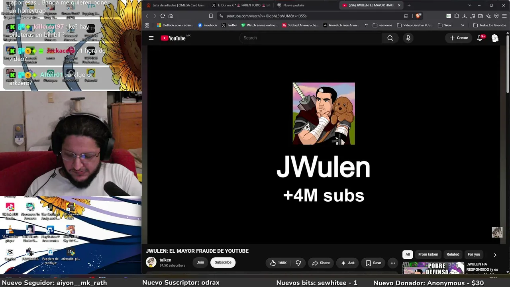The image size is (510, 287).
Task: Like the video showing 168K
Action: coord(279,263)
